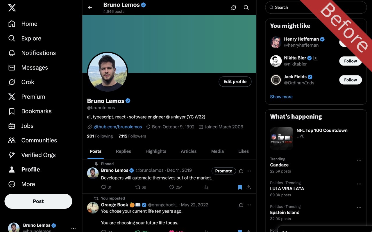This screenshot has width=372, height=232.
Task: Open github.com/brunolemos link
Action: point(118,127)
